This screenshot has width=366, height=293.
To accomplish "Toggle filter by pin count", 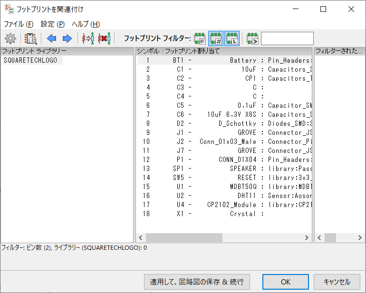I will pos(216,38).
